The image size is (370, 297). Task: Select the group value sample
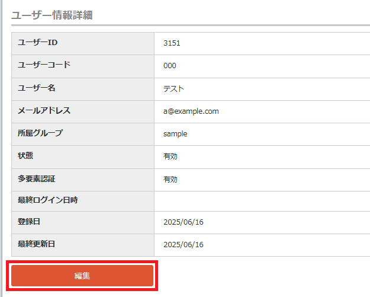coord(175,134)
